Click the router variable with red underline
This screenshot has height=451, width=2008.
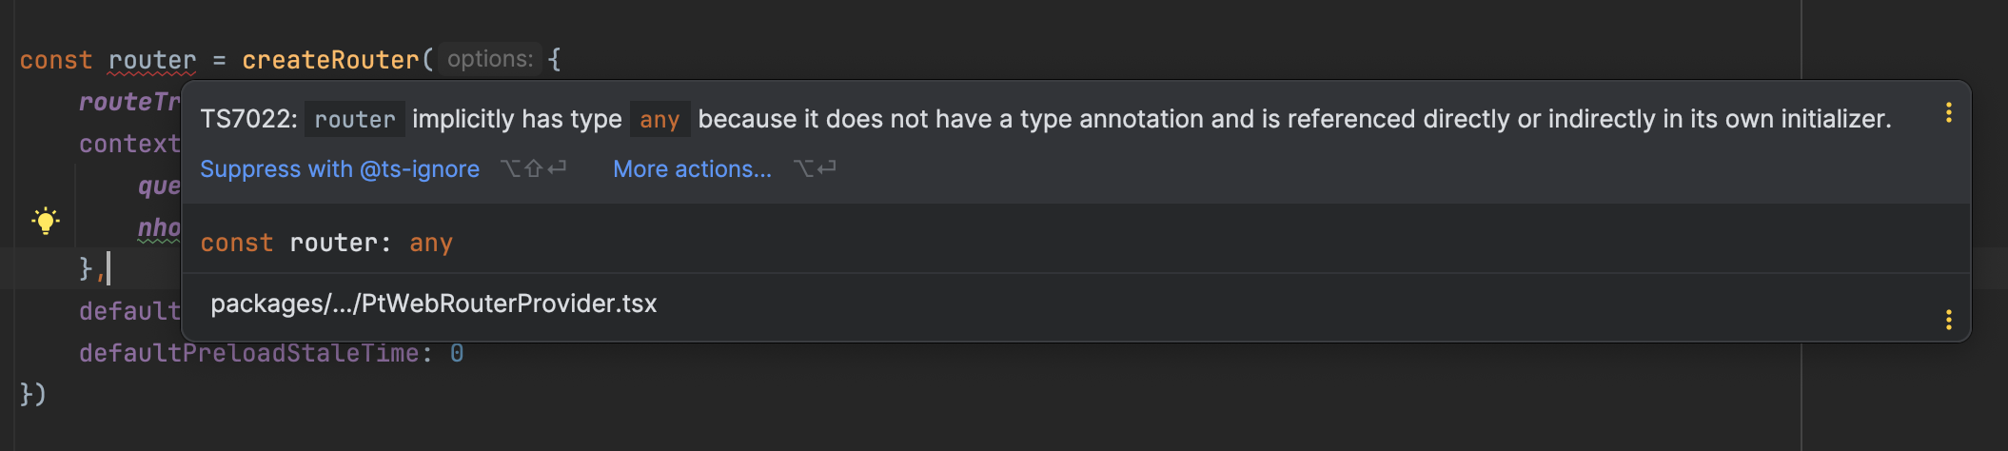tap(152, 60)
